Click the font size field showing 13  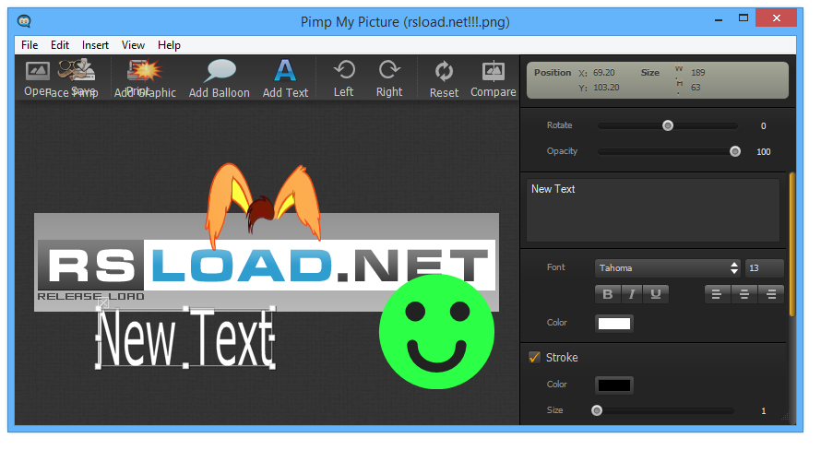coord(765,268)
